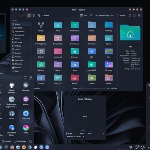Go back using the Dolphin back arrow
This screenshot has height=150, width=150.
[14, 15]
